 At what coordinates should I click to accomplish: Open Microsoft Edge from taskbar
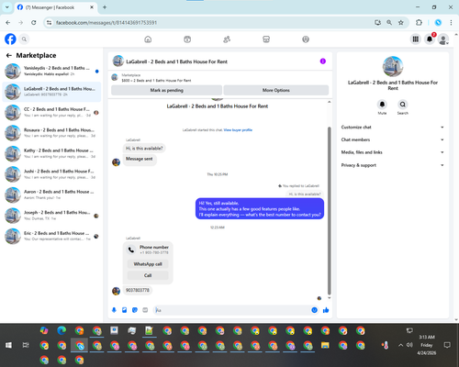click(62, 330)
